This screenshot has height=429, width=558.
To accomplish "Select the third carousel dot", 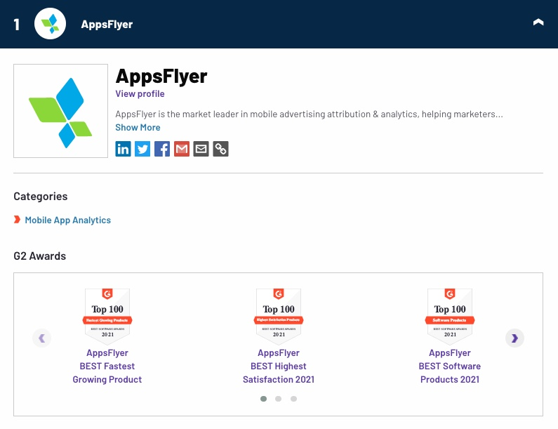I will tap(293, 399).
